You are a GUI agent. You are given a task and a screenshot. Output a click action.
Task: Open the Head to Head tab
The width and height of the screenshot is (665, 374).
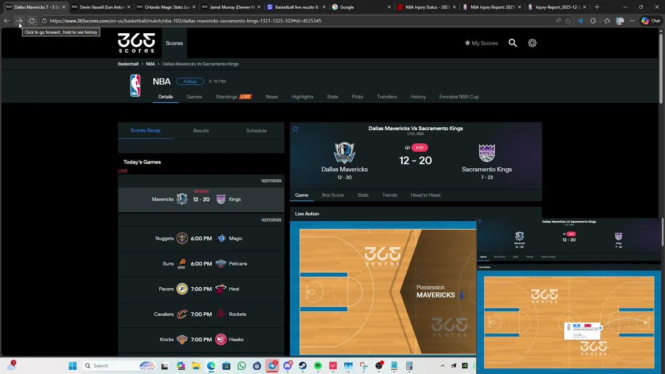(425, 195)
